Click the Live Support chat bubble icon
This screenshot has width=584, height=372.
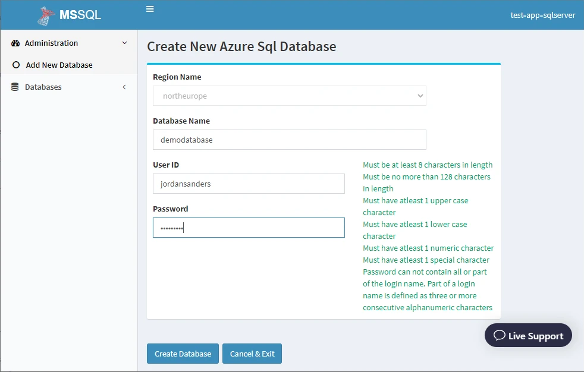pyautogui.click(x=499, y=335)
